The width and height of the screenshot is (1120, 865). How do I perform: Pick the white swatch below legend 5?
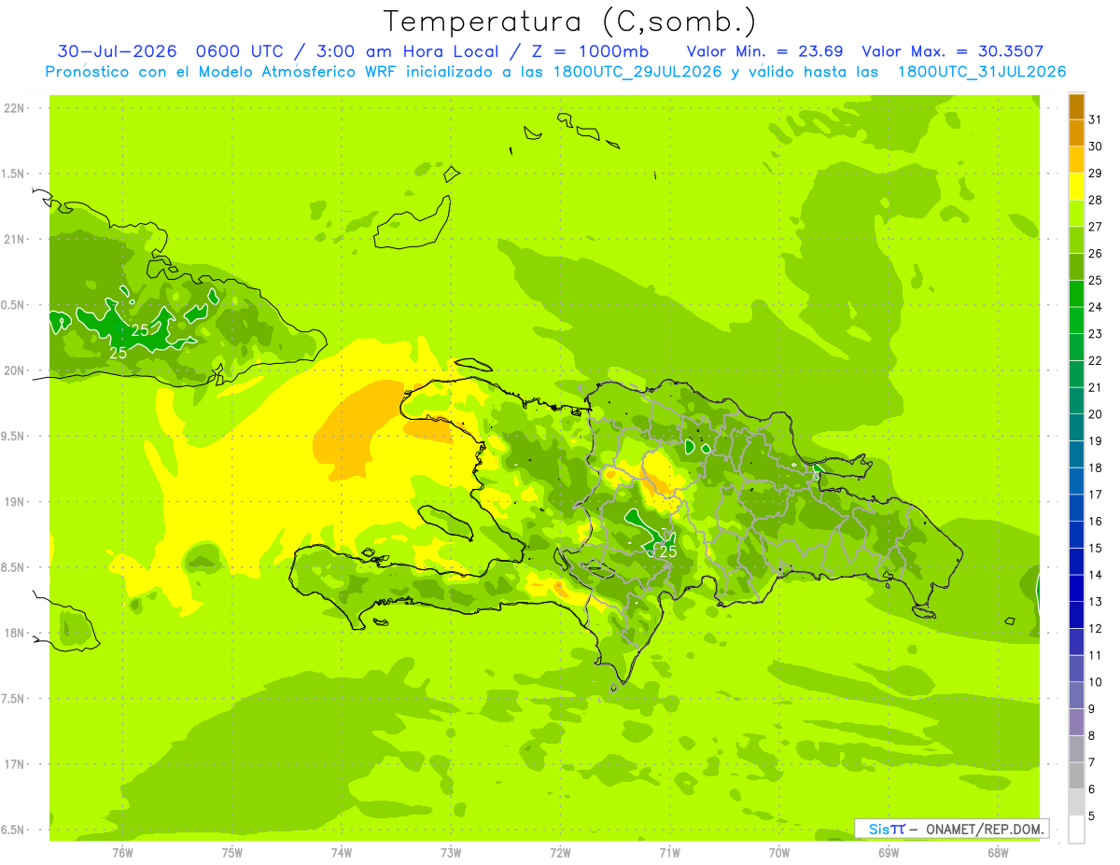(1076, 830)
